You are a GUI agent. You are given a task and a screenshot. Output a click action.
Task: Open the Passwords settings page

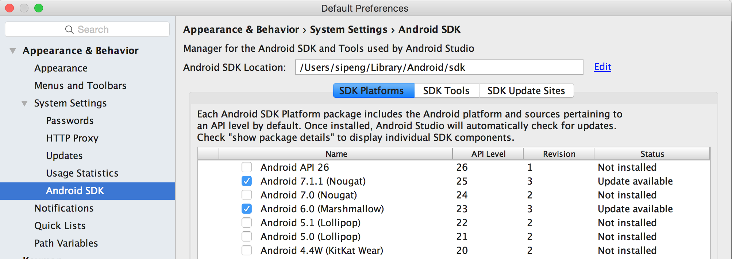(70, 121)
